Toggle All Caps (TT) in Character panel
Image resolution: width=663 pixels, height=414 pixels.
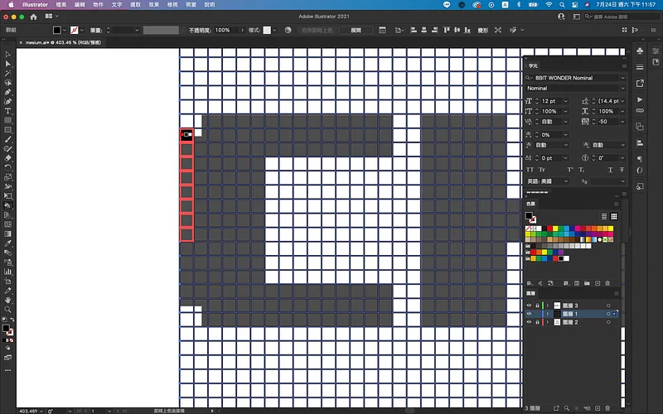(x=530, y=170)
